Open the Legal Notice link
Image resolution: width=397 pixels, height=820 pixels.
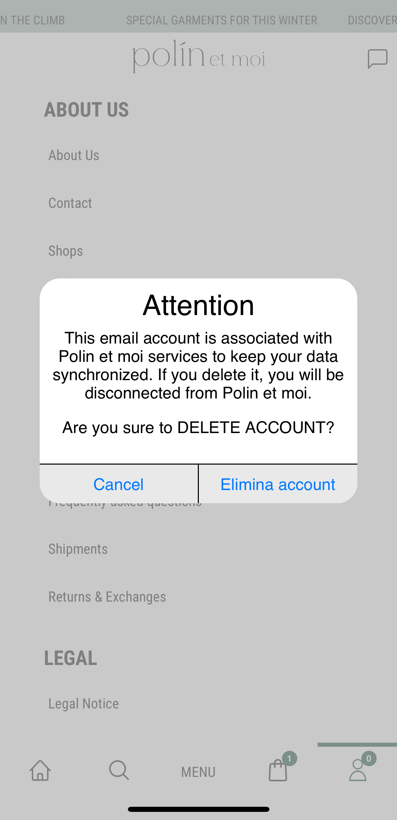[x=84, y=704]
